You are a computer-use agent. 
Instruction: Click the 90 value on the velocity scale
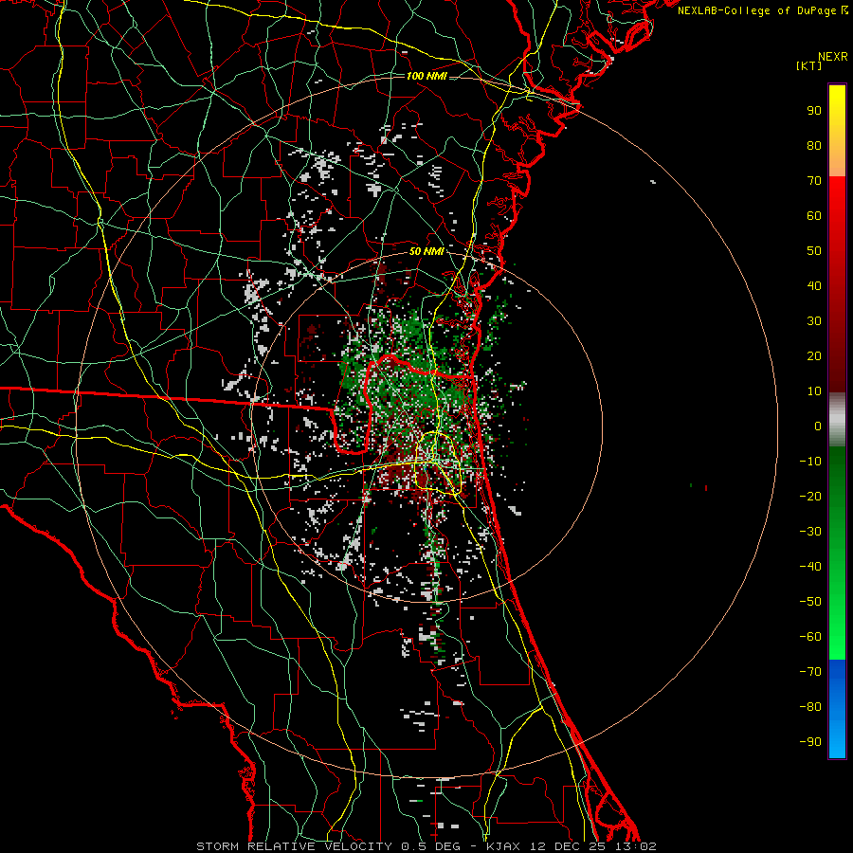[814, 111]
